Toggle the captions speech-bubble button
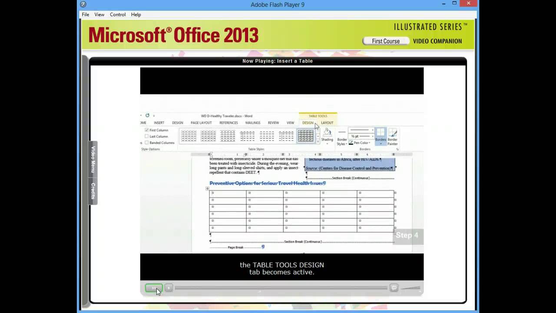Viewport: 556px width, 313px height. click(x=394, y=288)
